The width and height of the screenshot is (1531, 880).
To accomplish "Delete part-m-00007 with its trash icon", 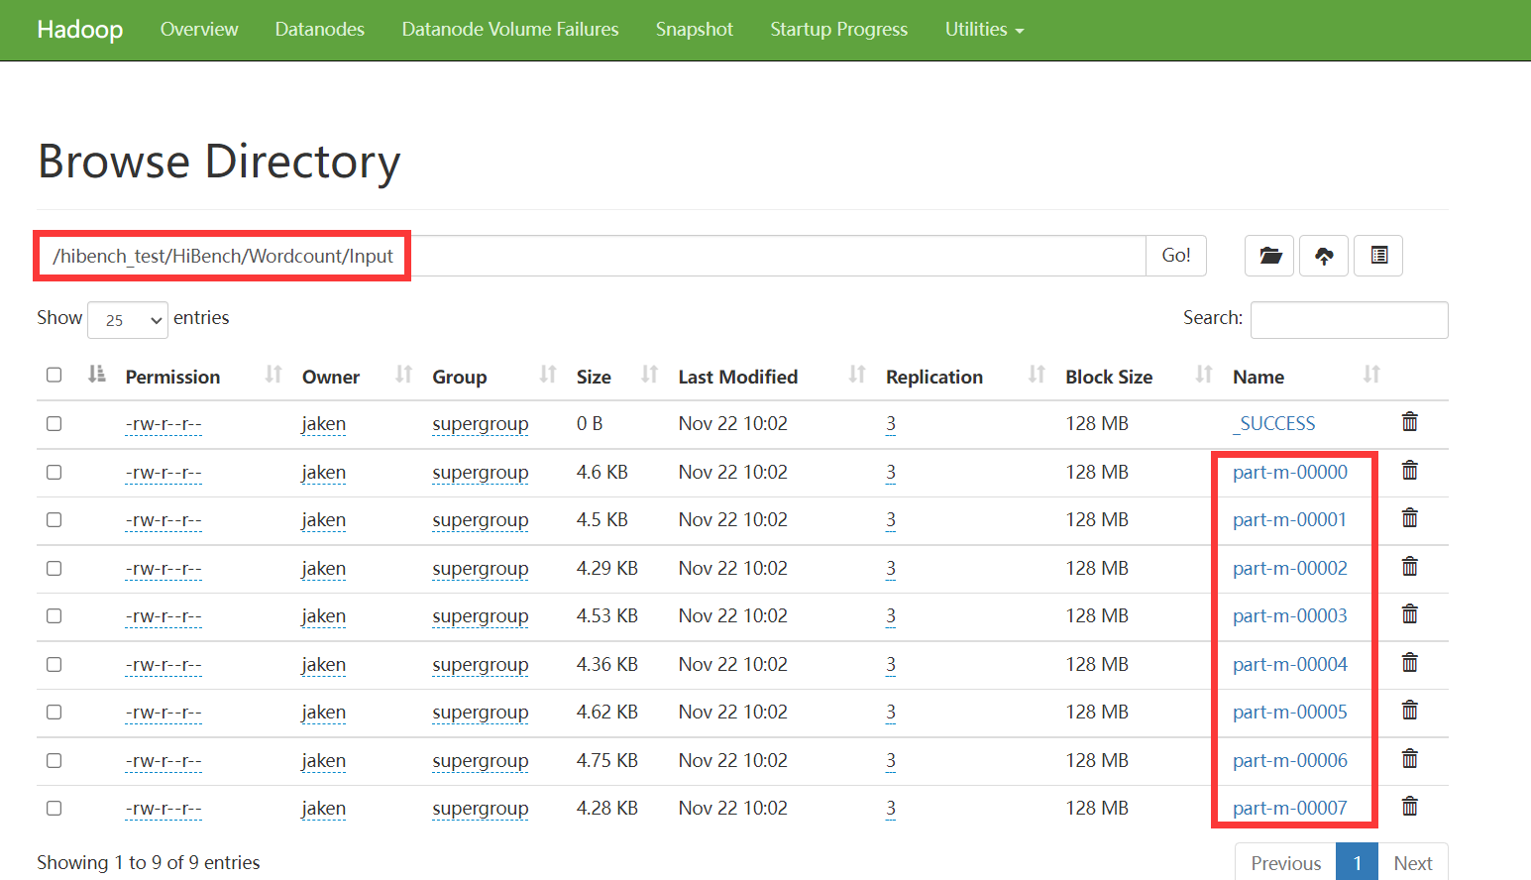I will 1409,807.
